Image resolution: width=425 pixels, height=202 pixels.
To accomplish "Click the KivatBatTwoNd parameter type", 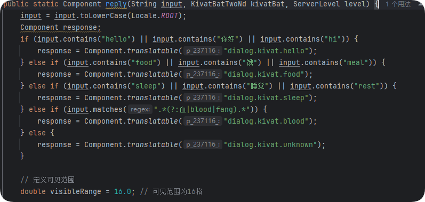I will (x=216, y=4).
